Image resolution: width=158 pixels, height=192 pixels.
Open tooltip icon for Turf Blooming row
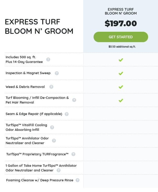[x=74, y=100]
